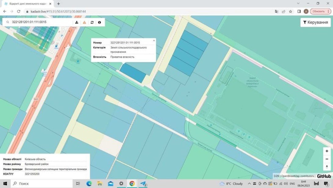
Task: Zoom in the map with plus button
Action: tap(327, 151)
